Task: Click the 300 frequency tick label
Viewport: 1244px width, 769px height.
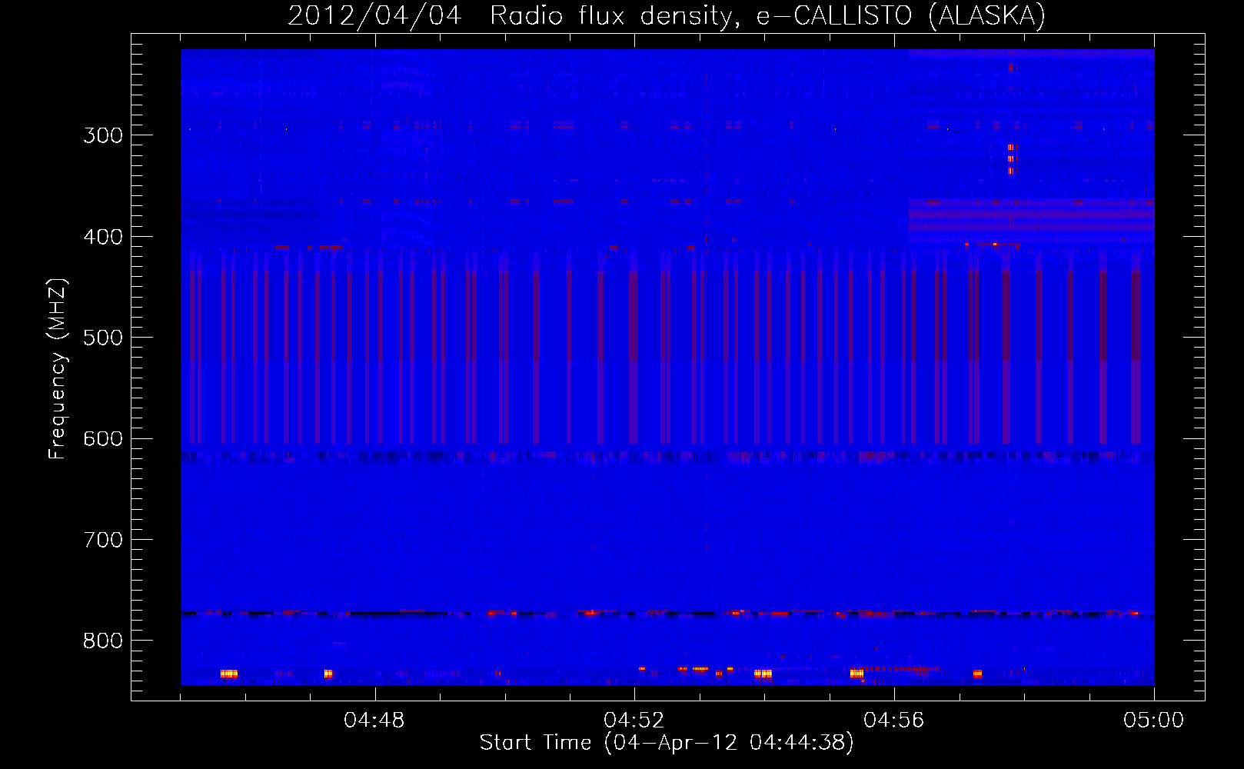Action: point(103,135)
